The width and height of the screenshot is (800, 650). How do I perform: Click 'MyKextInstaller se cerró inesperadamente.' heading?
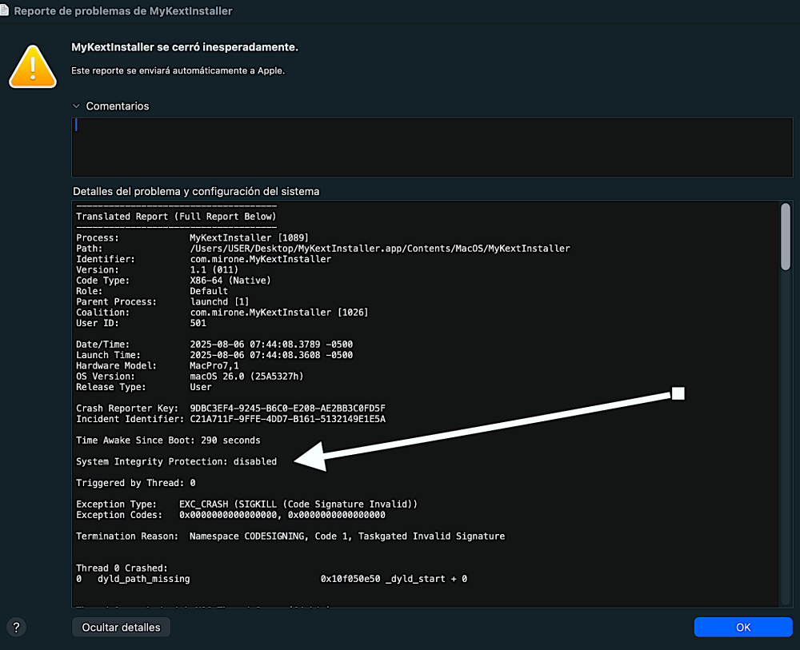[185, 47]
